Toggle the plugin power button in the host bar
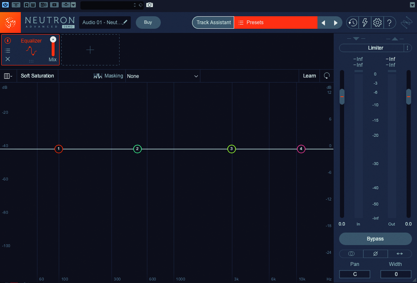 click(x=5, y=5)
